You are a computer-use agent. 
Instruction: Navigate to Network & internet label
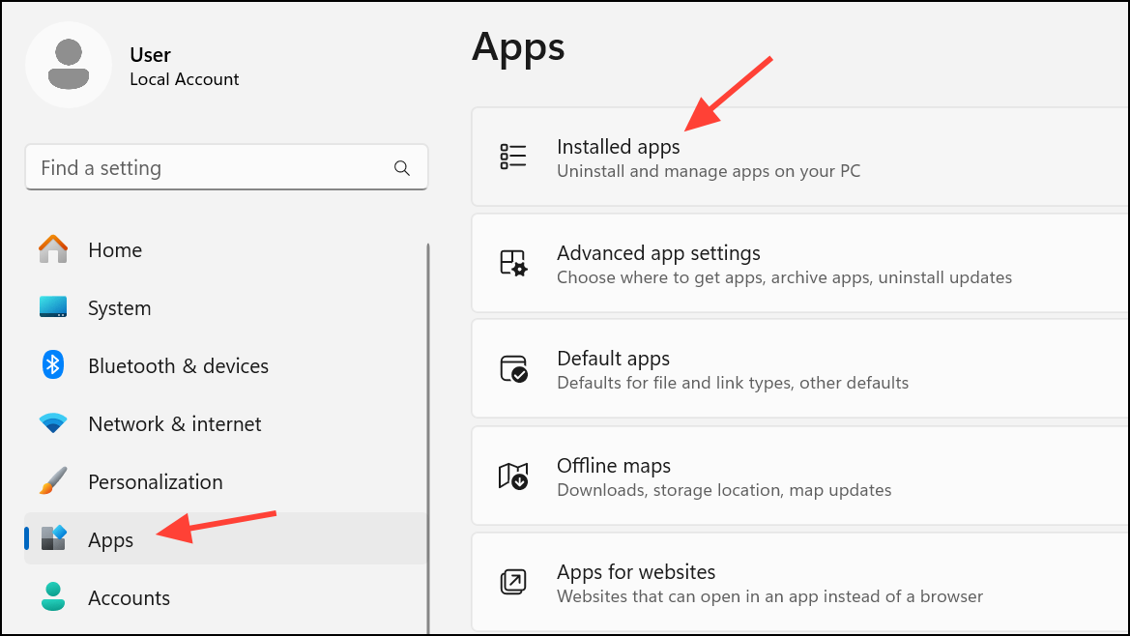(174, 424)
